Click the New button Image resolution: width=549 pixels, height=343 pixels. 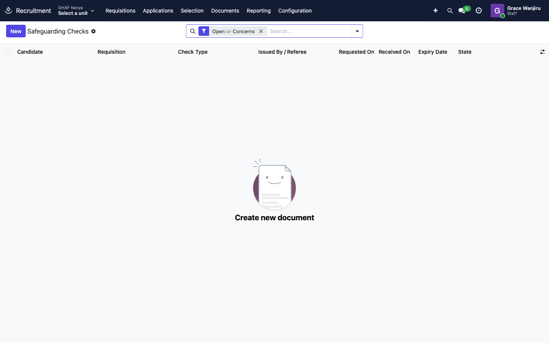pos(16,31)
